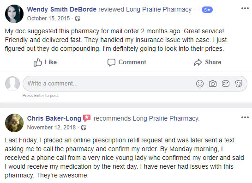Viewport: 252px width, 183px height.
Task: Open Long Prairie Pharmacy link in Chris's post
Action: tap(166, 118)
